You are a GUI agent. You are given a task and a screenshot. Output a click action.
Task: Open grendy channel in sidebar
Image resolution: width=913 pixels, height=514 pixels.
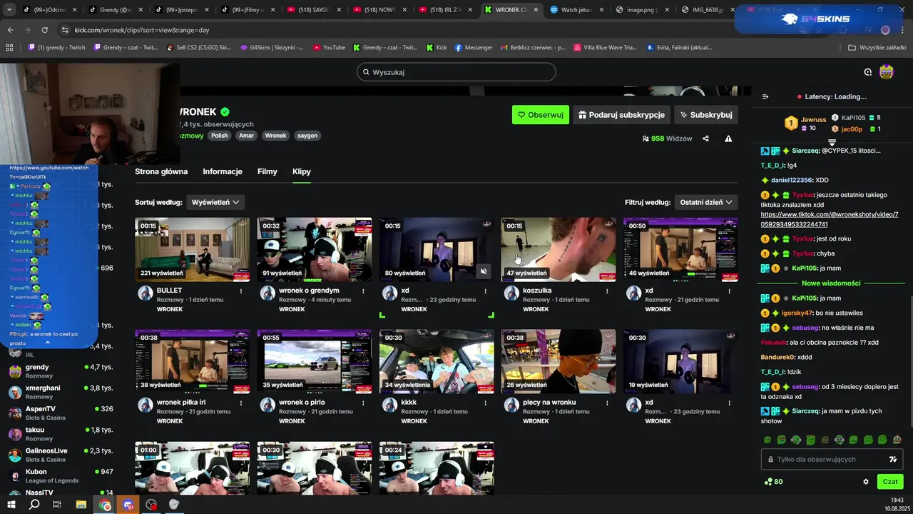point(61,371)
